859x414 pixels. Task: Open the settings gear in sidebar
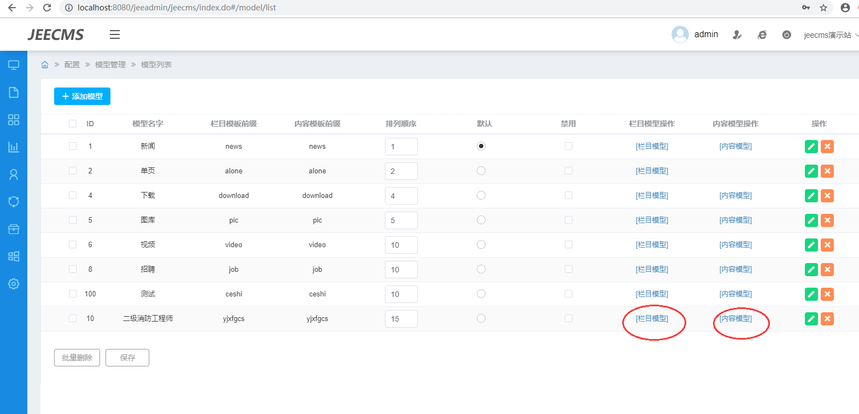[x=14, y=284]
